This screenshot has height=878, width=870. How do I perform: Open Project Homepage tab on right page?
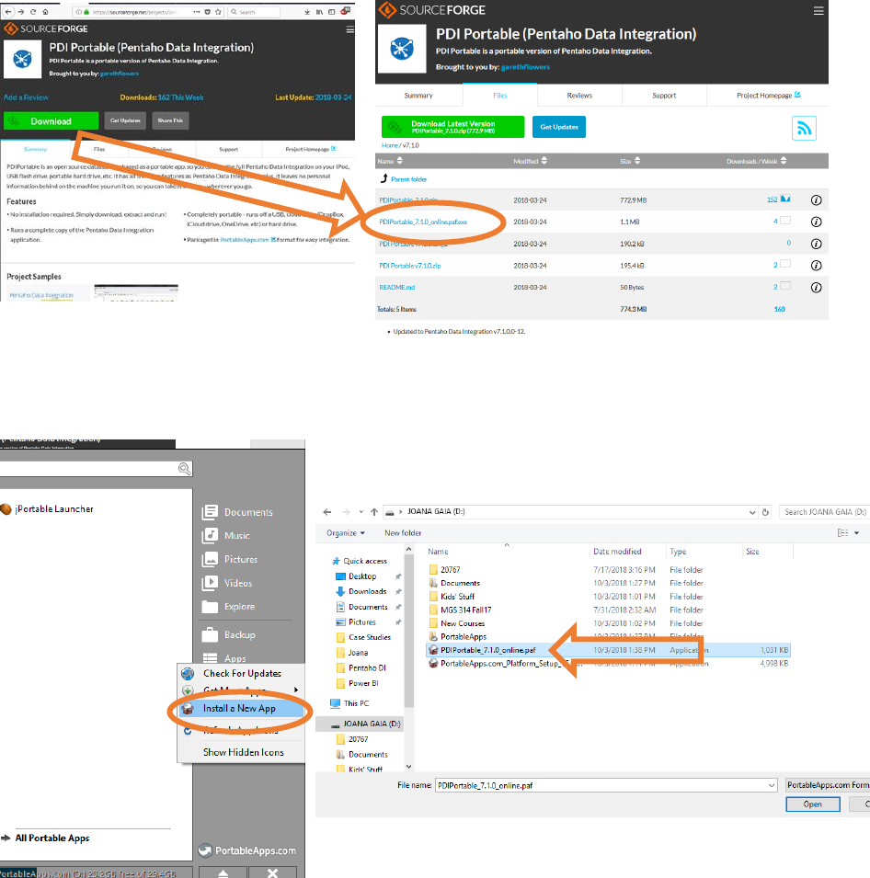tap(768, 96)
